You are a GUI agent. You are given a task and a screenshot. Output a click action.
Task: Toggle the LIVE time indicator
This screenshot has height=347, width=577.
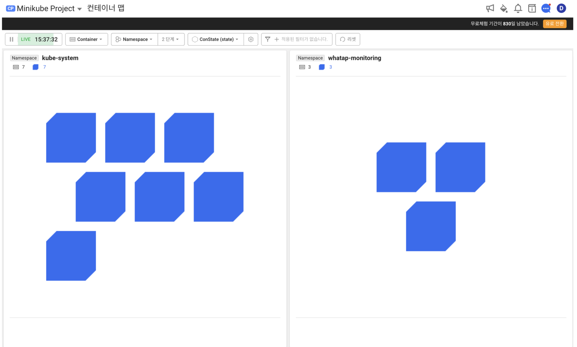40,39
